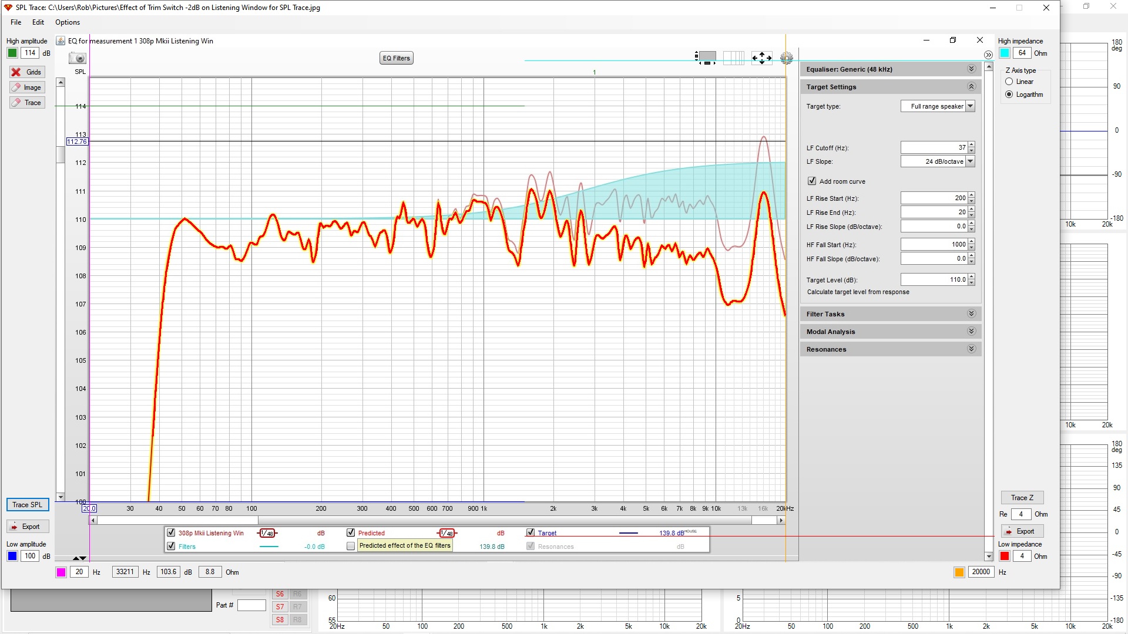Image resolution: width=1128 pixels, height=634 pixels.
Task: Open the File menu
Action: tap(16, 22)
